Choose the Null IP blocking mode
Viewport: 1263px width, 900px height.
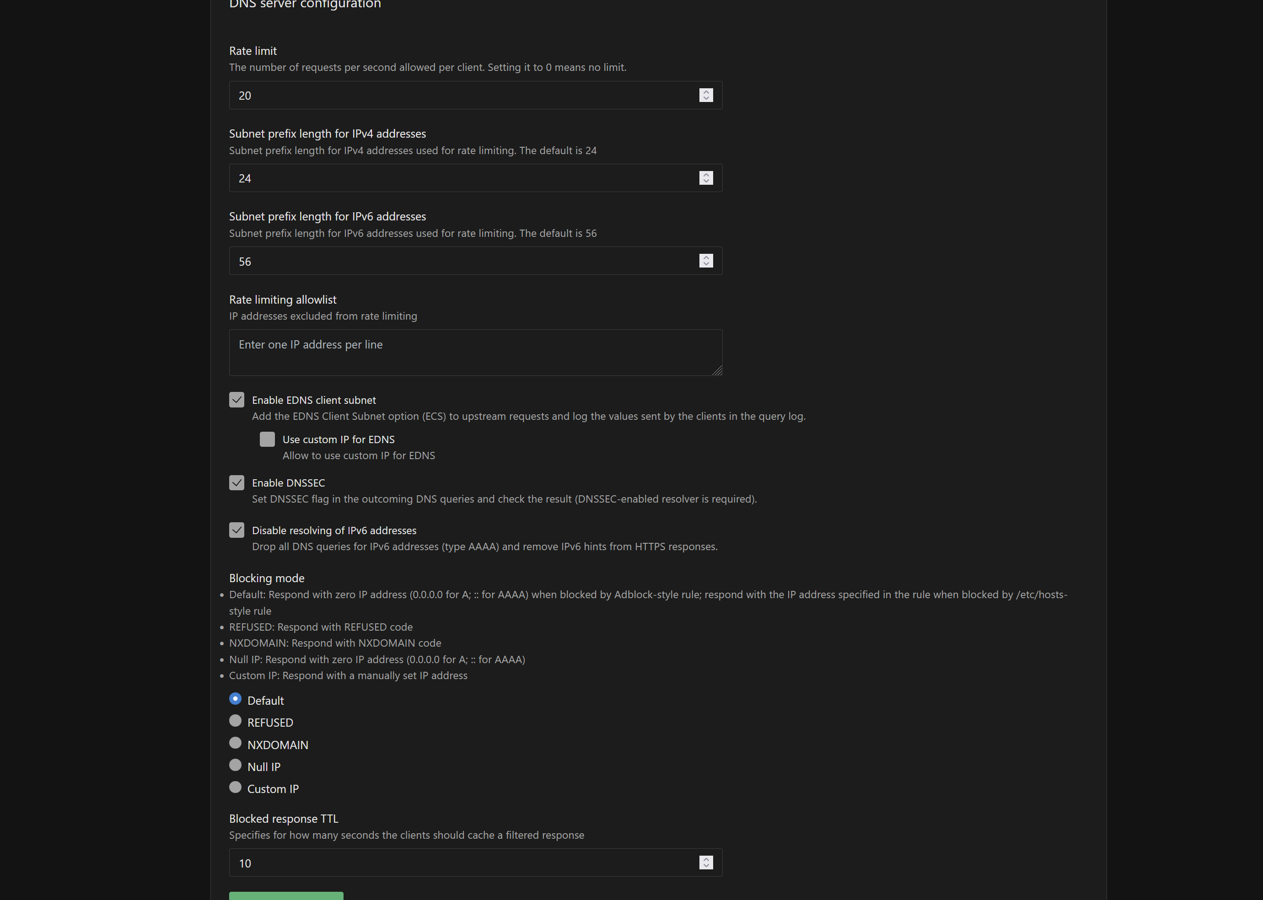coord(236,766)
